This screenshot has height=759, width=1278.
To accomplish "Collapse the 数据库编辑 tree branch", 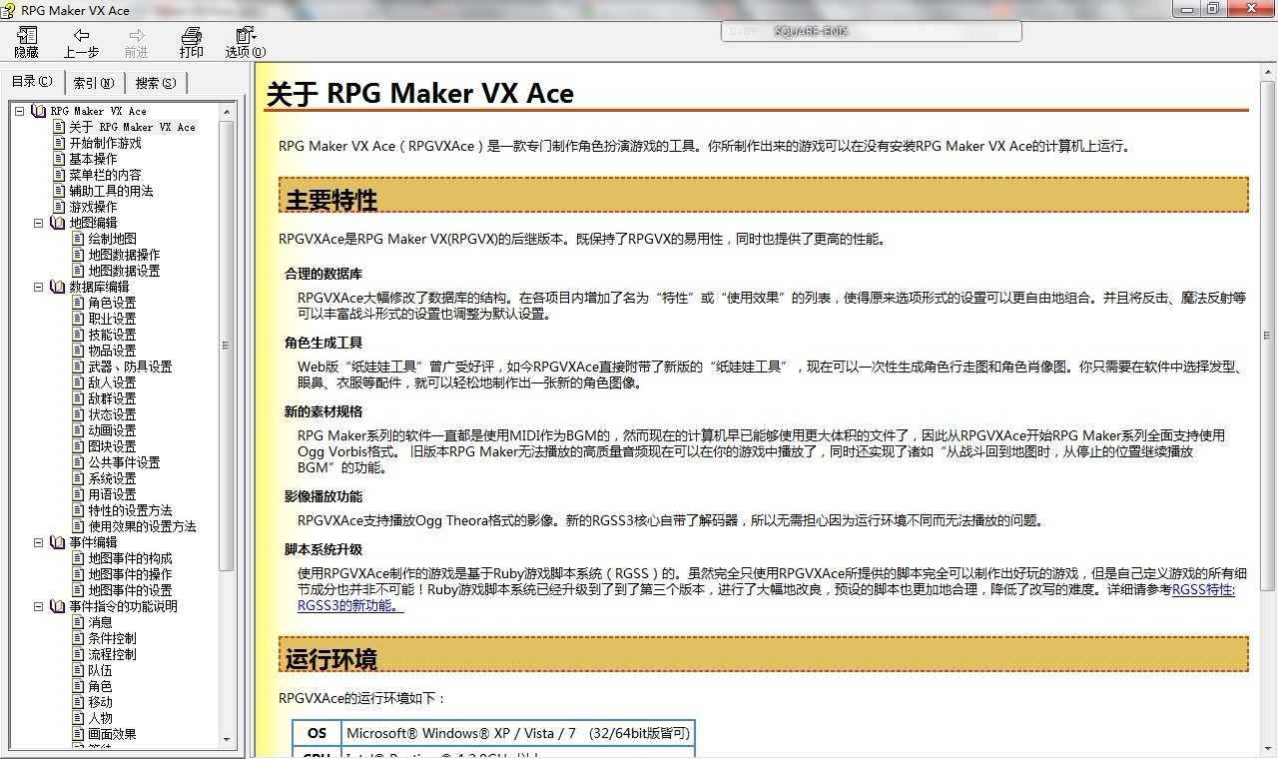I will pyautogui.click(x=39, y=287).
